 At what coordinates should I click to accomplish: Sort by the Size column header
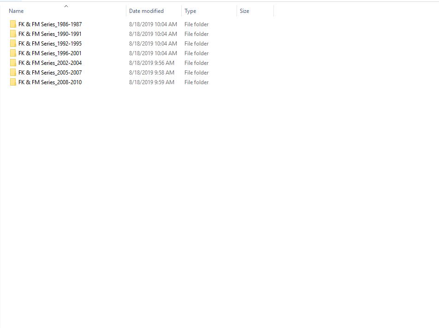pos(244,11)
